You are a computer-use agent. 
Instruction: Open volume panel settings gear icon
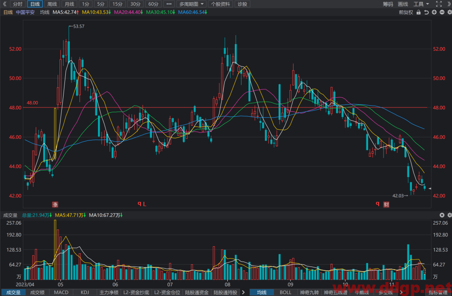(449, 215)
